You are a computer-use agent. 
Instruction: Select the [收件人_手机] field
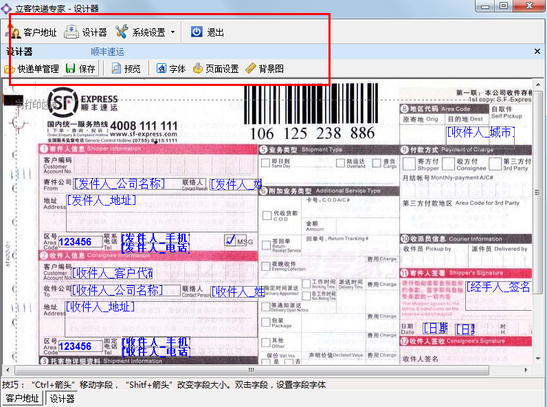(x=156, y=342)
